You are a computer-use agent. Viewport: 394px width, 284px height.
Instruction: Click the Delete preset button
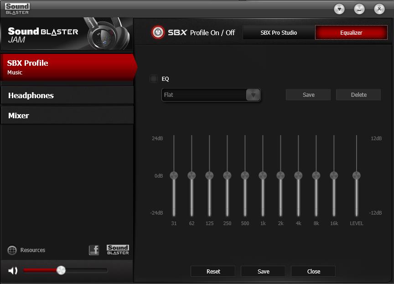(x=358, y=95)
